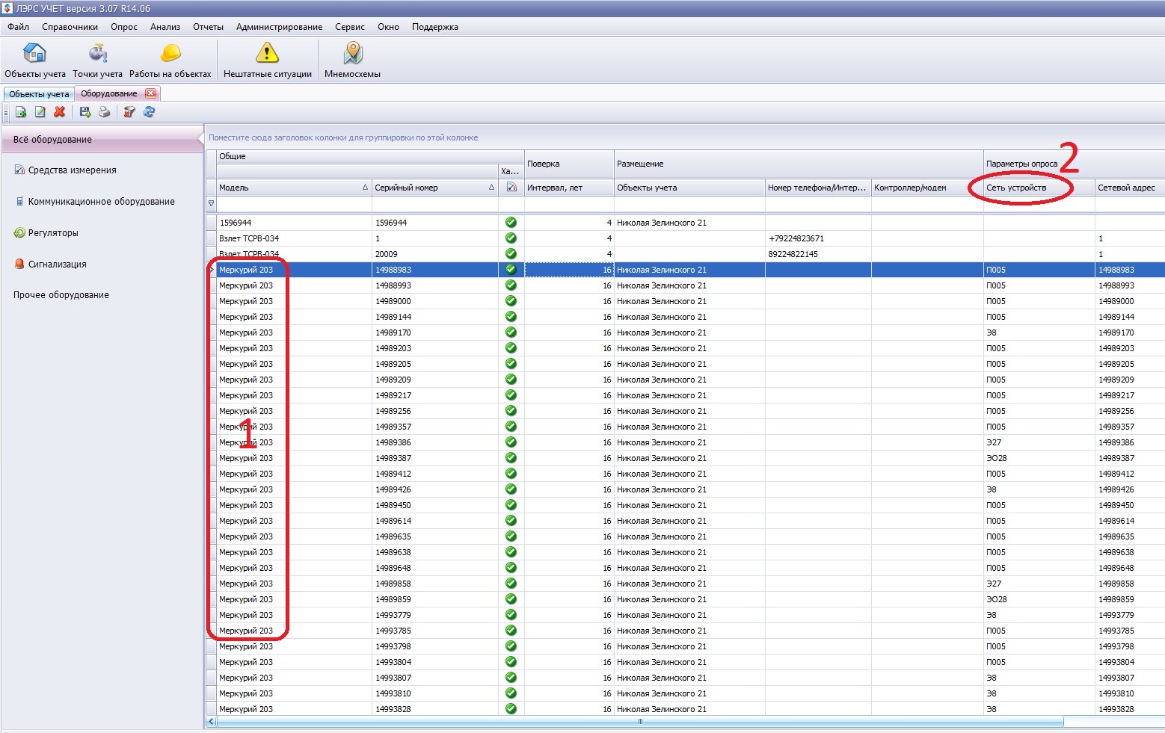Screen dimensions: 1165x733
Task: Click first row model cell 1596944
Action: pos(294,223)
